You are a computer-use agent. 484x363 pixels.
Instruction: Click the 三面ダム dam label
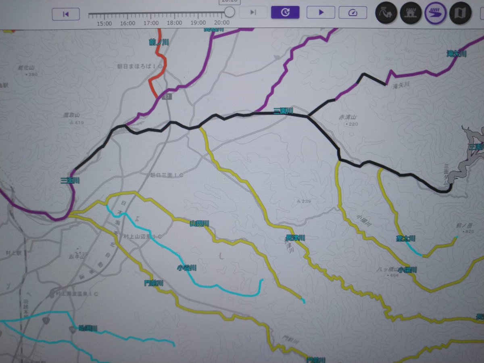tap(446, 175)
